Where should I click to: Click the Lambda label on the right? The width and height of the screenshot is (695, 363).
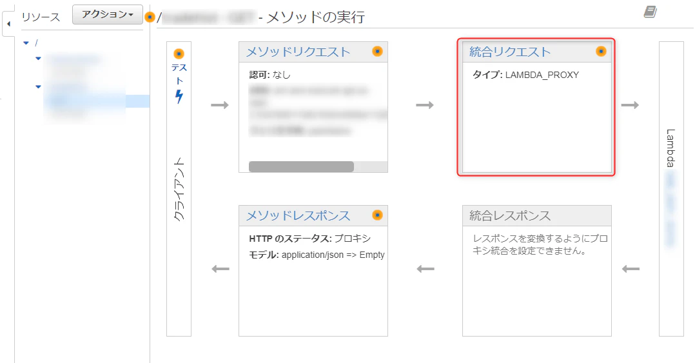[671, 148]
